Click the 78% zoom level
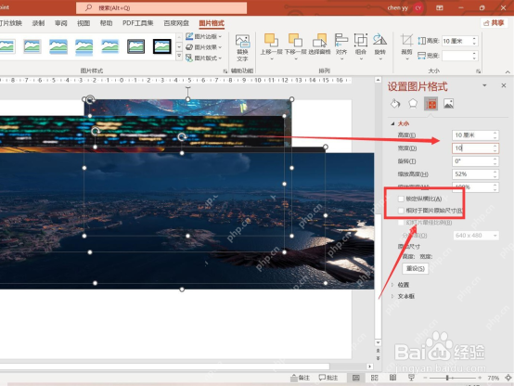 point(493,378)
